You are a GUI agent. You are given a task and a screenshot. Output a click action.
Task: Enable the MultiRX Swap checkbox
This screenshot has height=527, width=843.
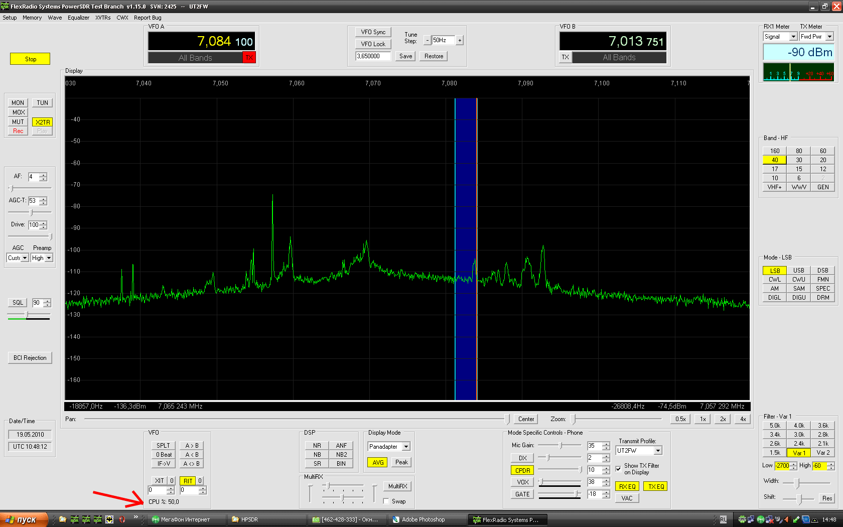[x=386, y=501]
